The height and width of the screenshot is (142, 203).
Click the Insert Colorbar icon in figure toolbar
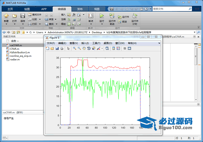113,49
